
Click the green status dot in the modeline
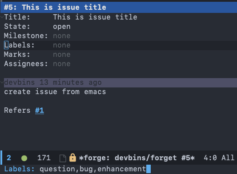pos(24,158)
